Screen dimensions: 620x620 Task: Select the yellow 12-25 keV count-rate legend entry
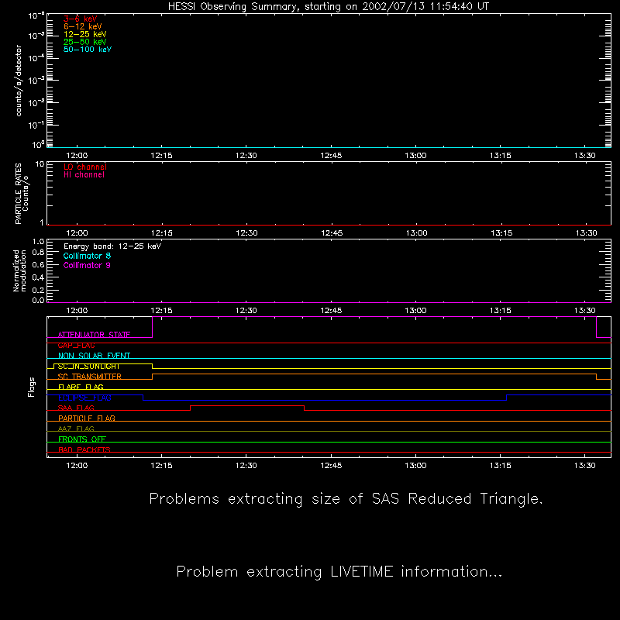point(85,34)
